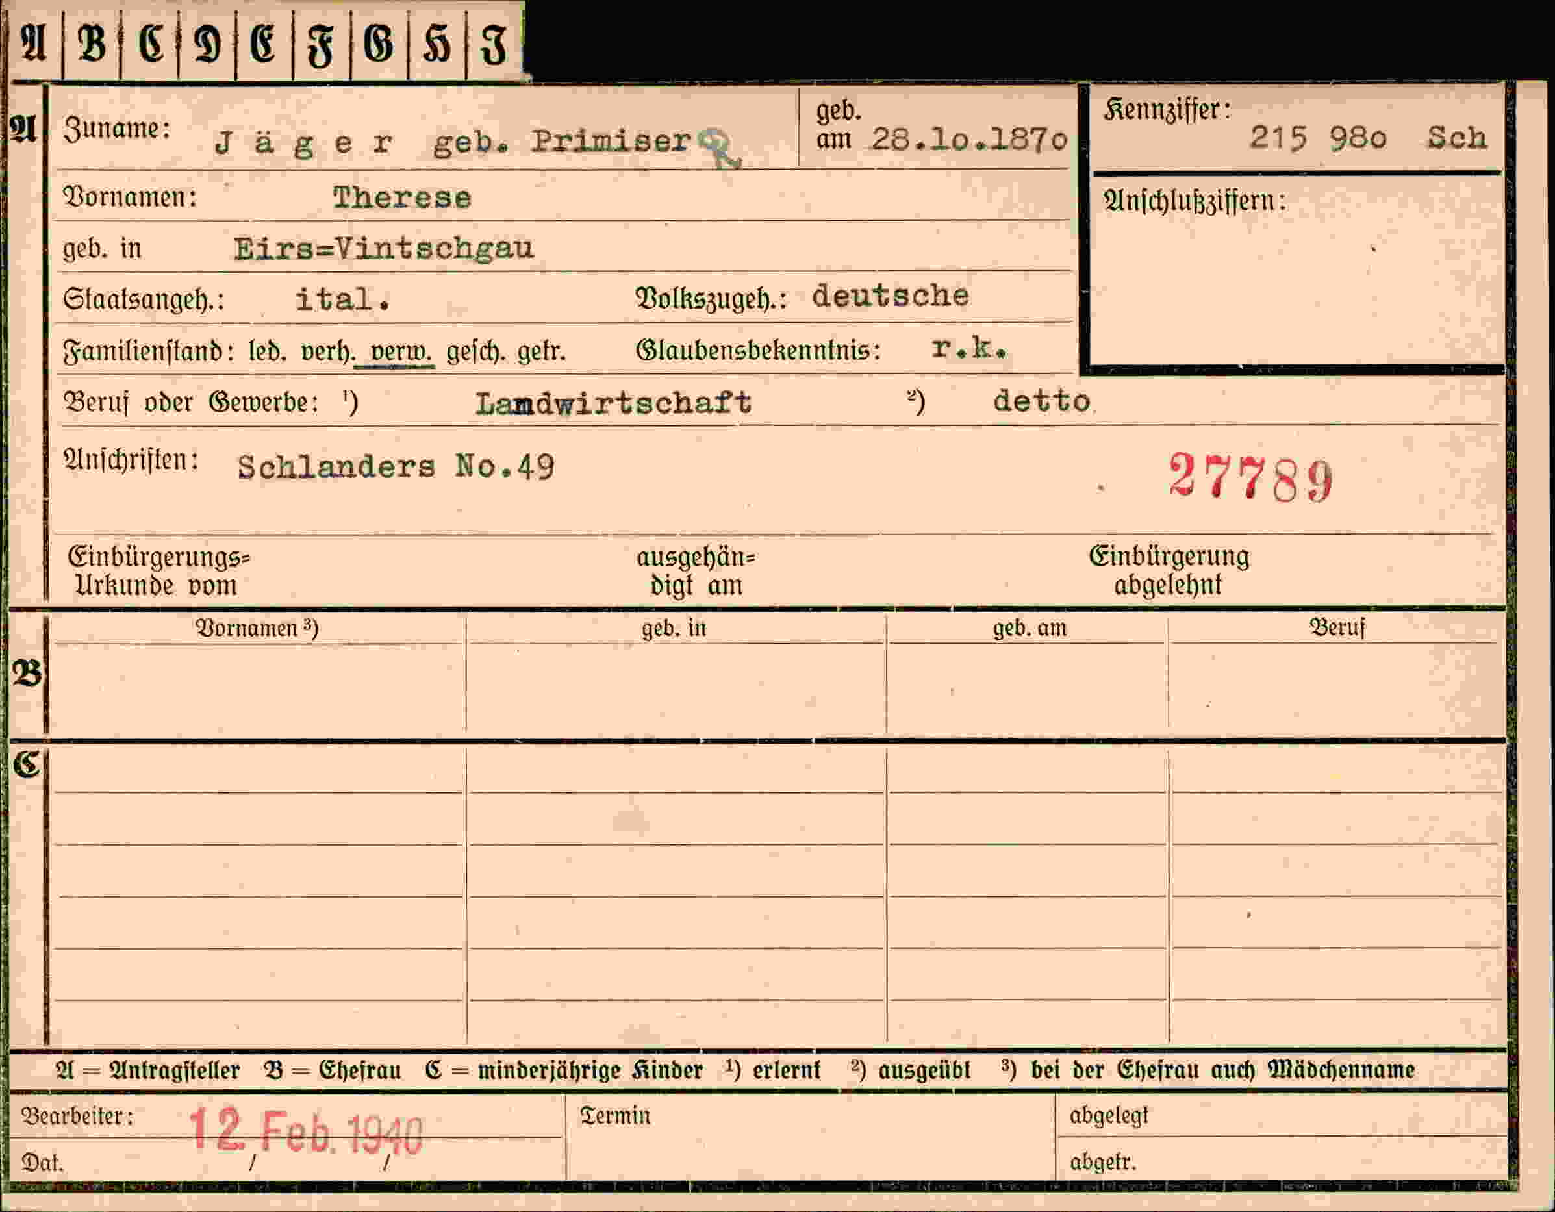This screenshot has width=1555, height=1212.
Task: Click the marital status option 'led.'
Action: coord(267,351)
